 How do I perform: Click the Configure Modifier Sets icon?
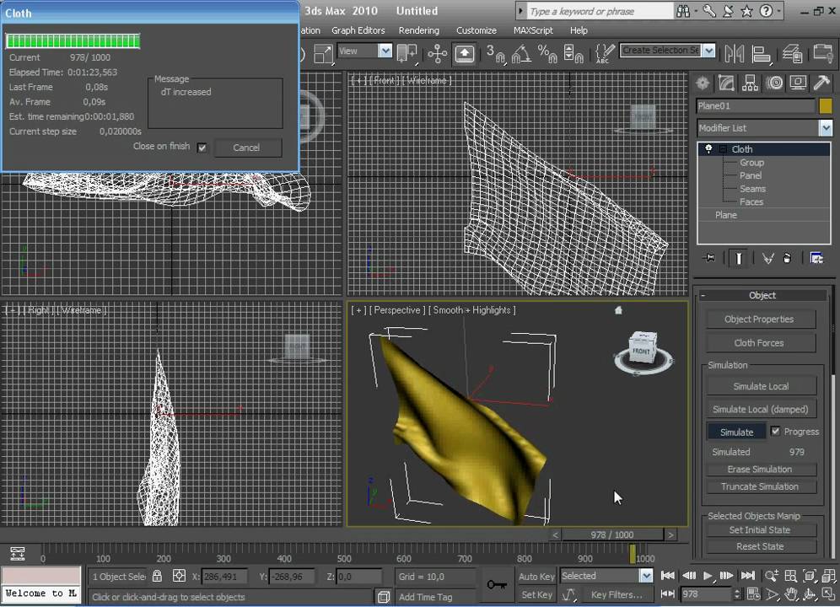click(x=816, y=259)
